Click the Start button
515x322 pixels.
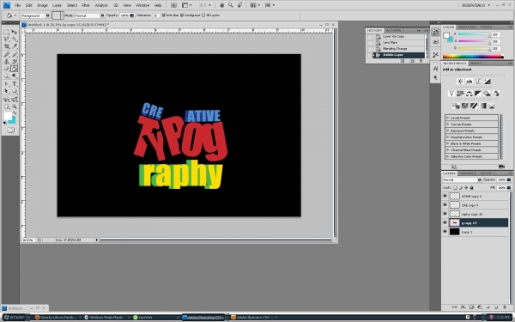coord(14,318)
